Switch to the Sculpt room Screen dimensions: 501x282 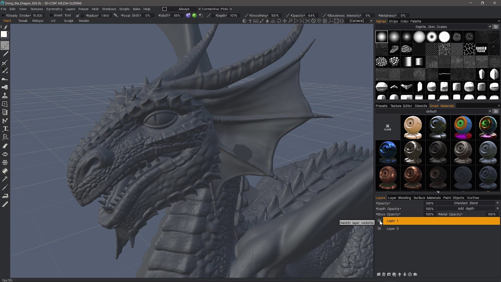tap(68, 21)
